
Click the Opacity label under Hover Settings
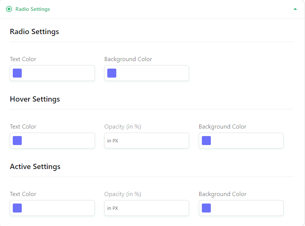point(123,127)
